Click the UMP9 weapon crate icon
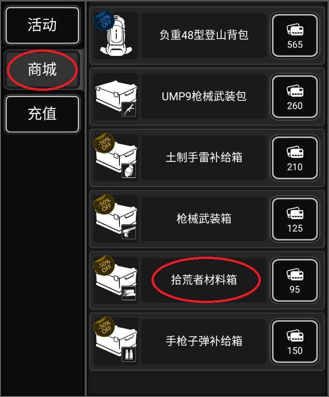Screen dimensions: 329x397 [x=116, y=97]
